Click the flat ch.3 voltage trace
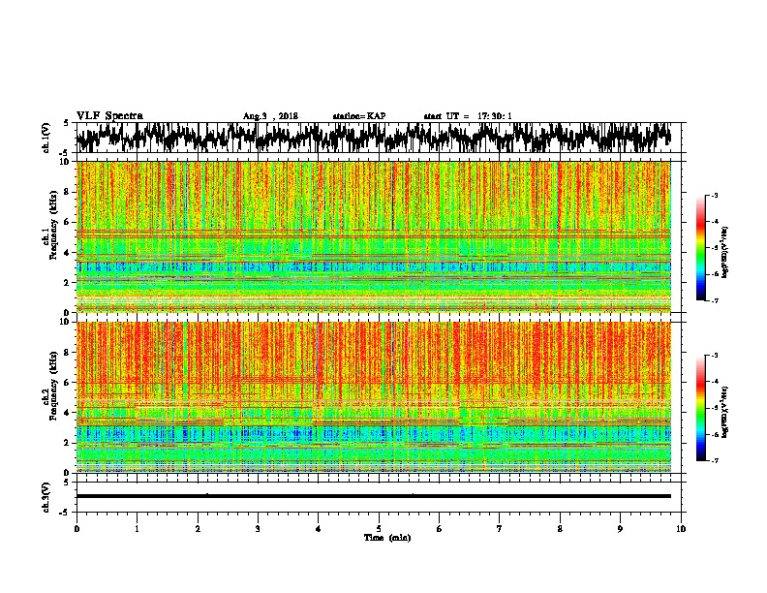Screen dimensions: 767x593 pos(374,496)
